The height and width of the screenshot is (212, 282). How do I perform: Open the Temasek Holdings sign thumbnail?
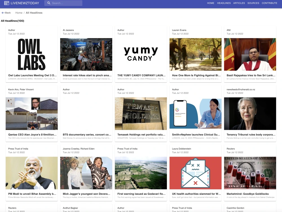[141, 114]
